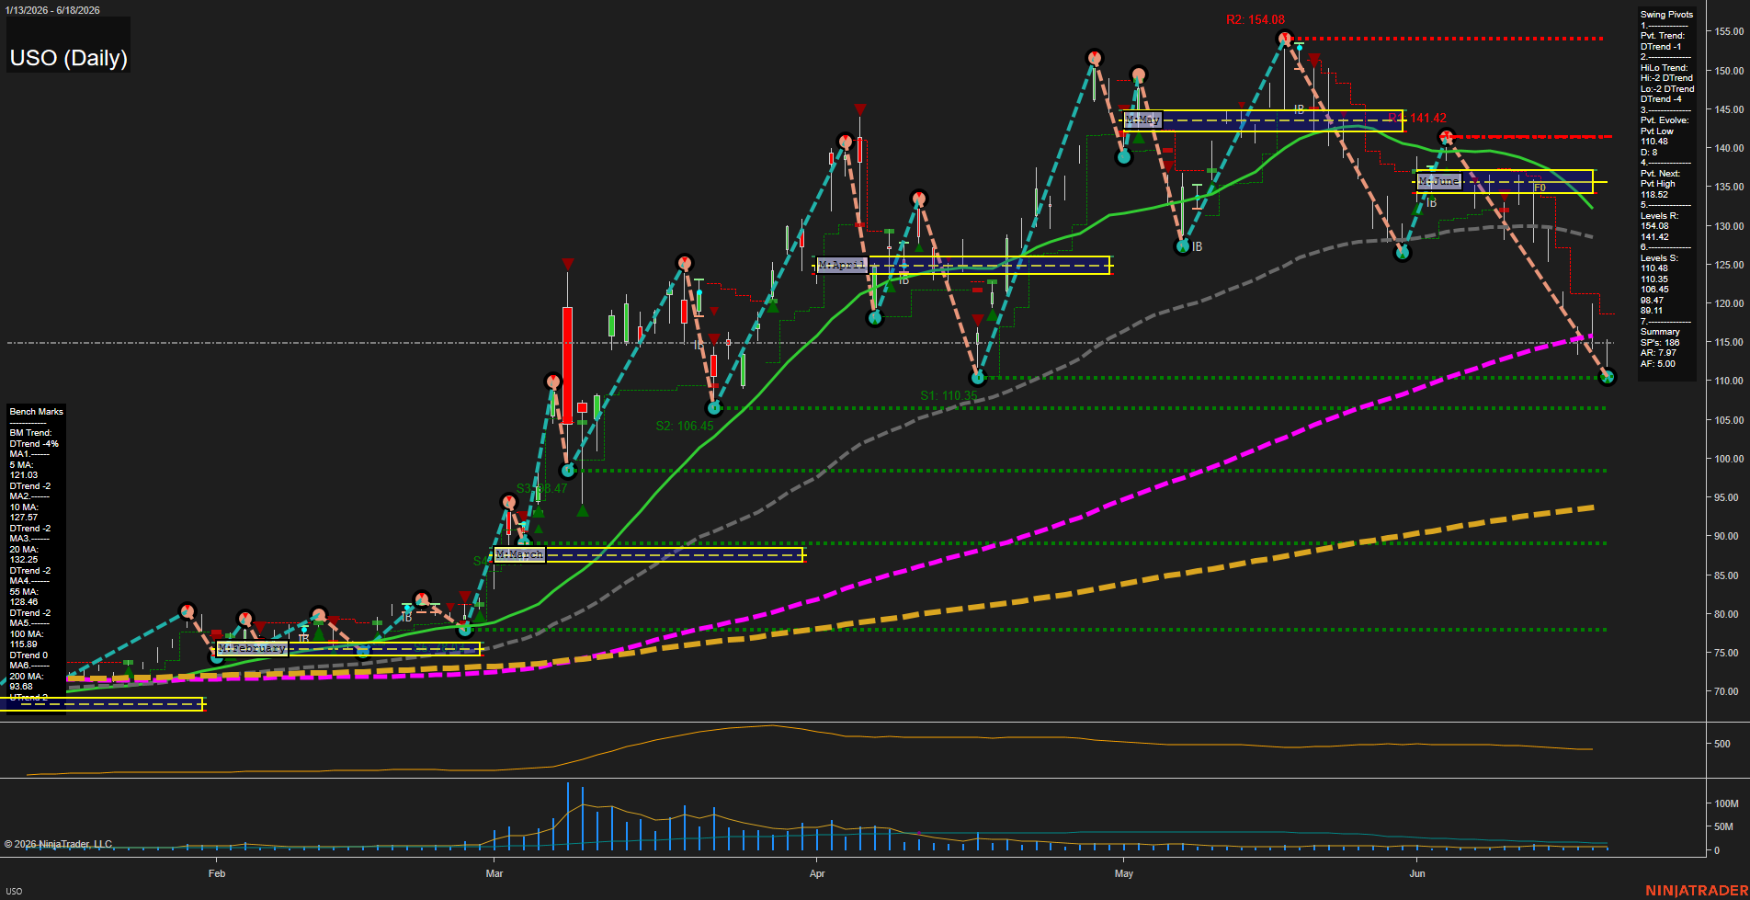
Task: Click the 100 MA: label
Action: (26, 634)
